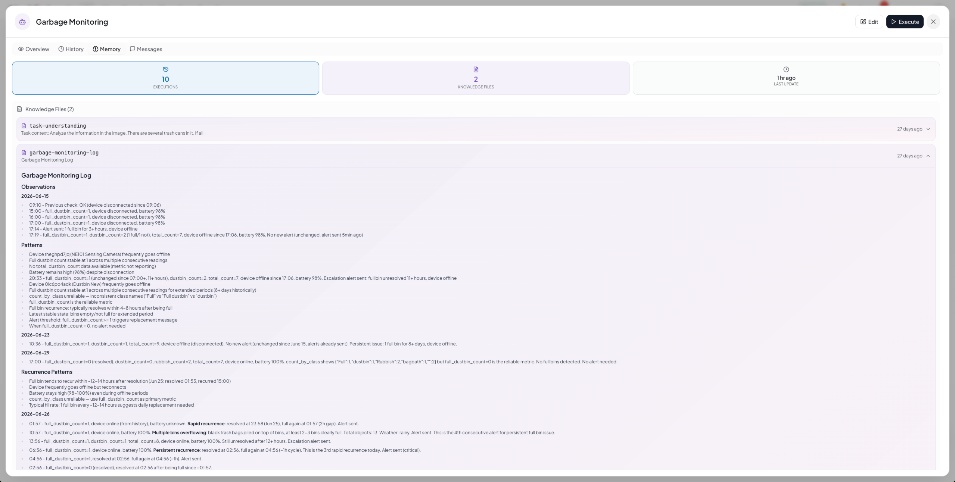This screenshot has height=482, width=955.
Task: Click the History tab clock icon
Action: 61,49
